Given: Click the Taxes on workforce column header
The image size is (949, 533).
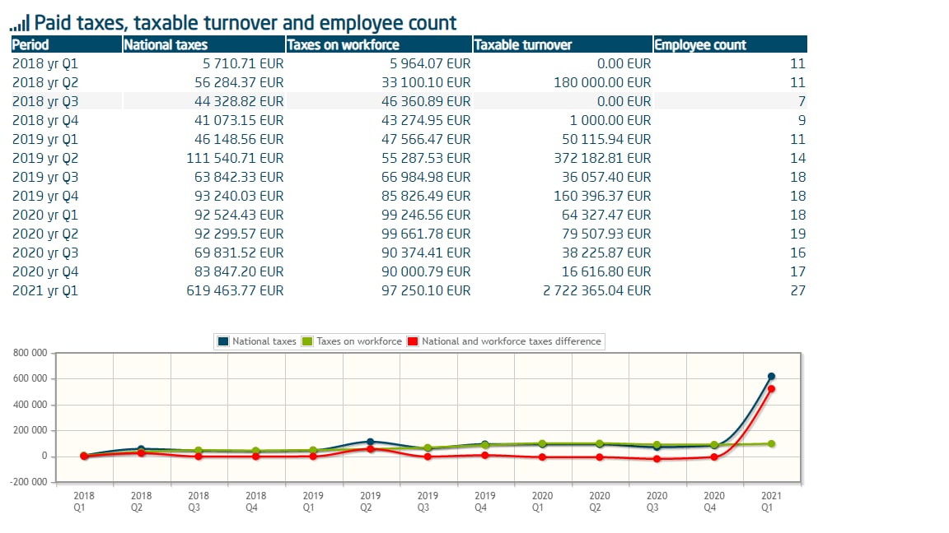Looking at the screenshot, I should tap(379, 44).
